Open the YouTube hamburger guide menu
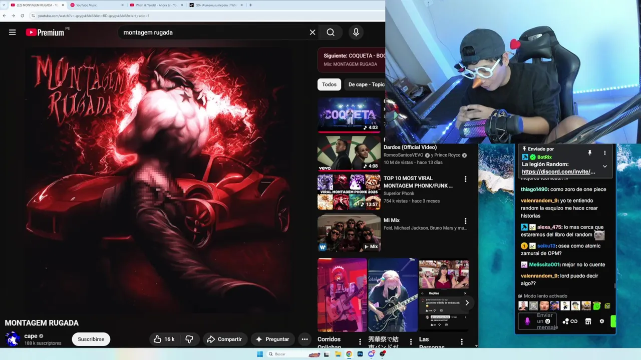 tap(13, 32)
